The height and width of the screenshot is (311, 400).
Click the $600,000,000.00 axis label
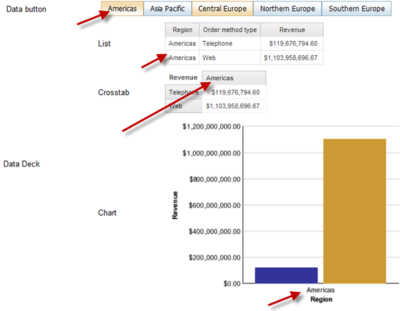tap(214, 206)
